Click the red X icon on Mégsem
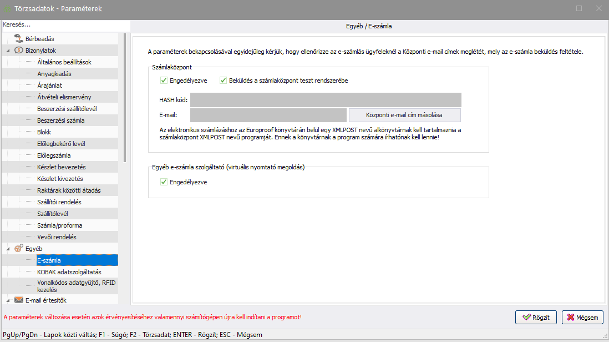The image size is (609, 342). pyautogui.click(x=572, y=318)
